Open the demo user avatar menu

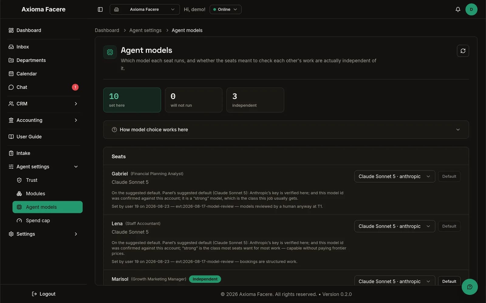coord(471,9)
